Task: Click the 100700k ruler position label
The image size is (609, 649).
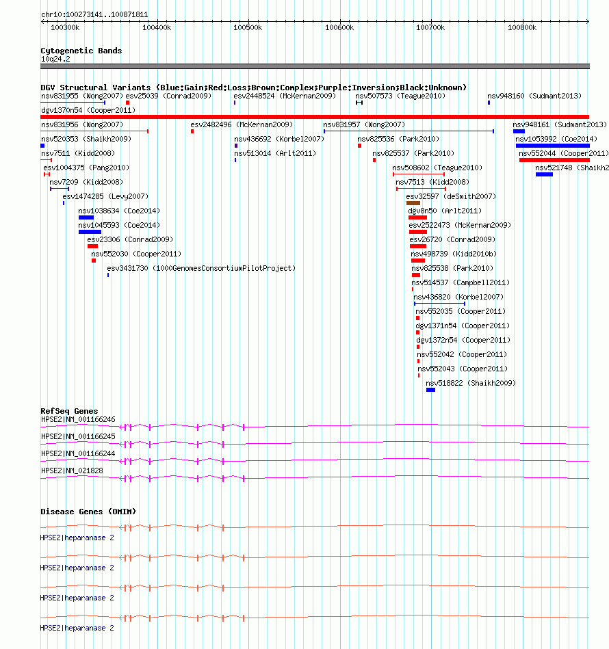Action: click(430, 28)
